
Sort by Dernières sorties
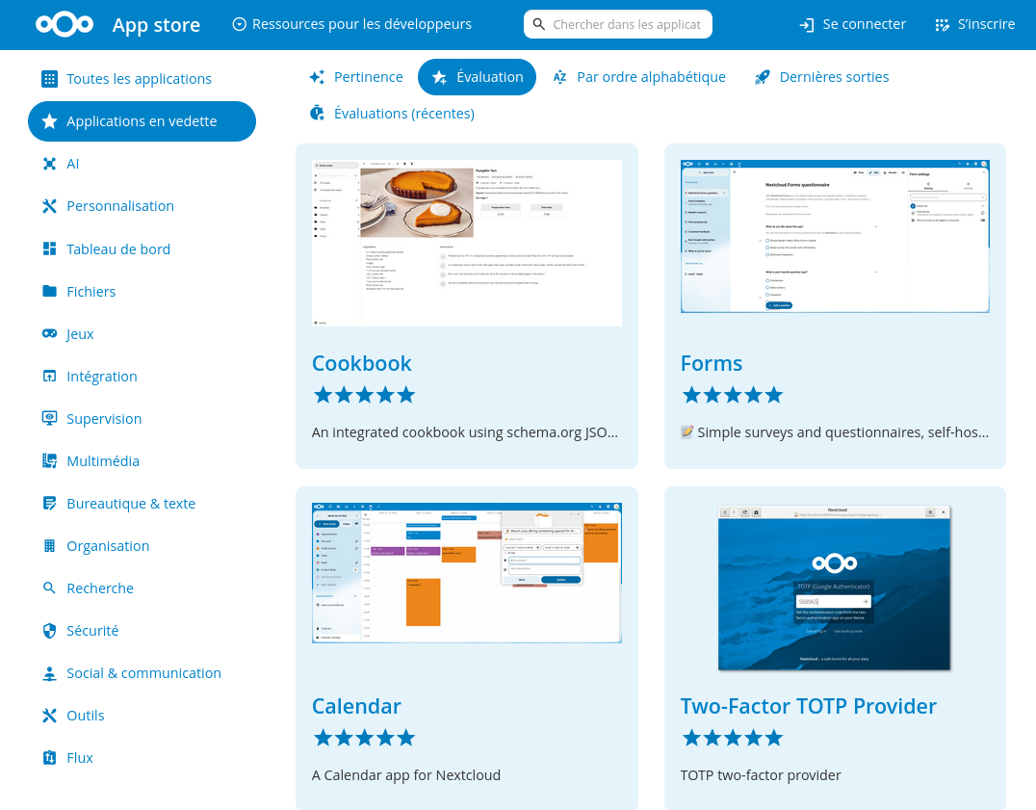(x=821, y=77)
